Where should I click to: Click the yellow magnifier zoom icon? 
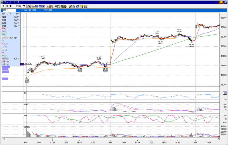[82, 6]
